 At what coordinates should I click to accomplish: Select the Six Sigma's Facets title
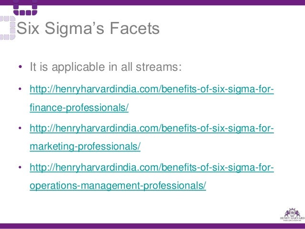(88, 28)
